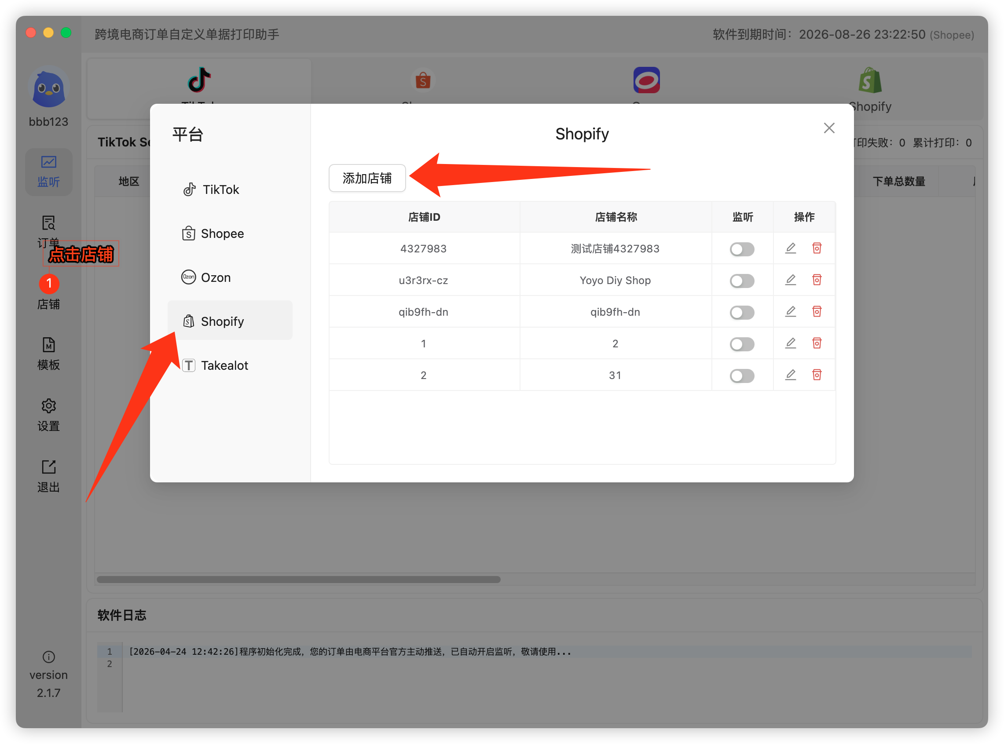
Task: Click the 下单总数量 column header
Action: tap(898, 182)
